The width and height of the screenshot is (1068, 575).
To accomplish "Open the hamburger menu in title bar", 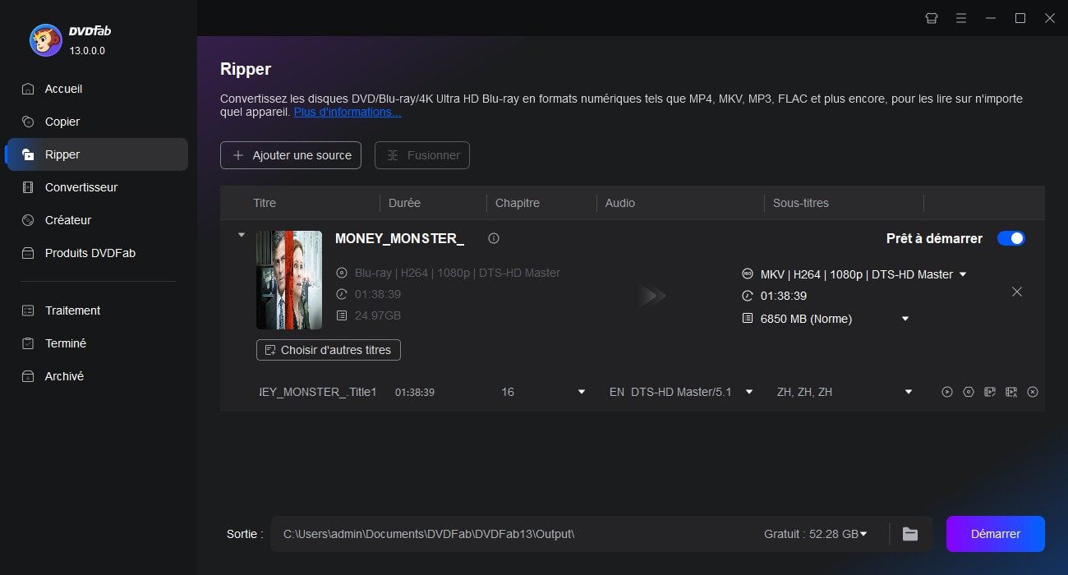I will [x=960, y=18].
